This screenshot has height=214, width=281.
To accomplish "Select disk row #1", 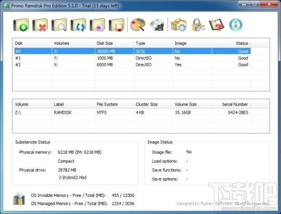I will point(132,58).
